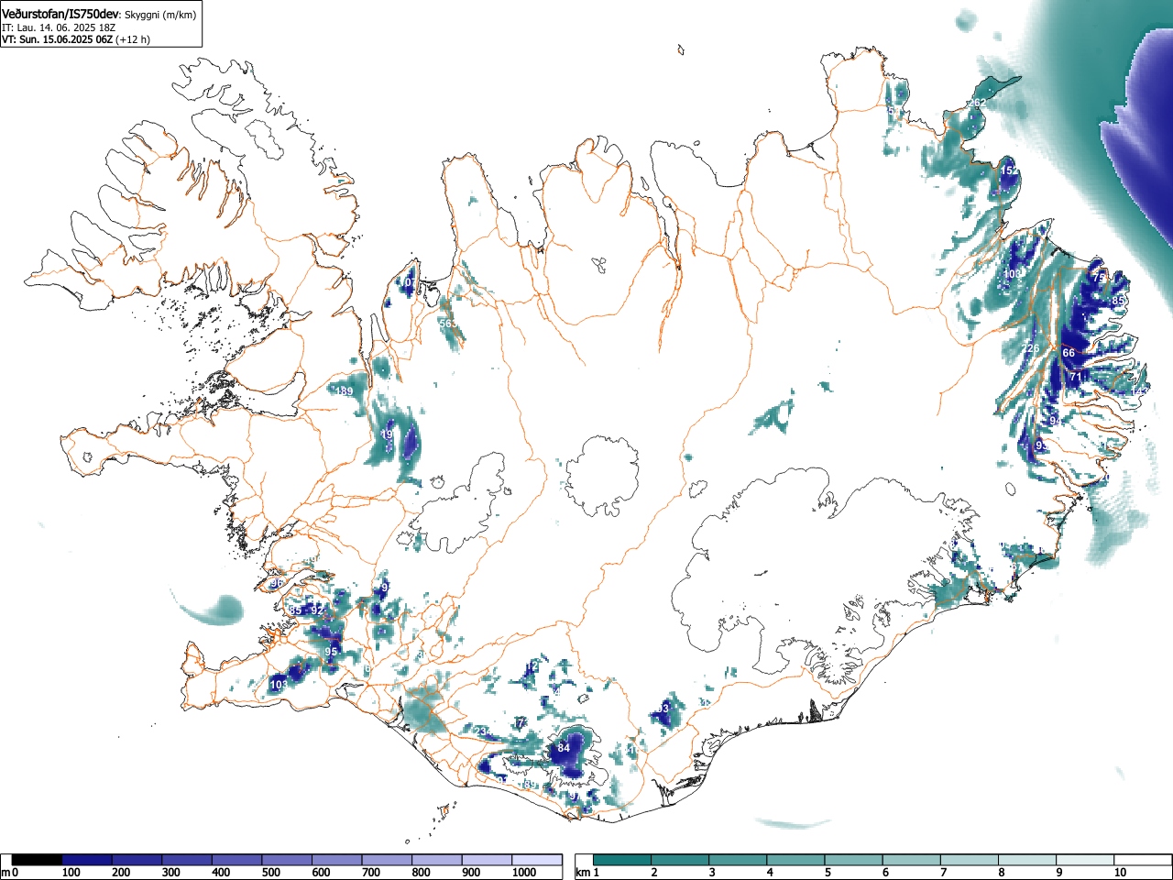The image size is (1173, 880).
Task: Click the "189" visibility value in west Iceland
Action: [x=344, y=391]
